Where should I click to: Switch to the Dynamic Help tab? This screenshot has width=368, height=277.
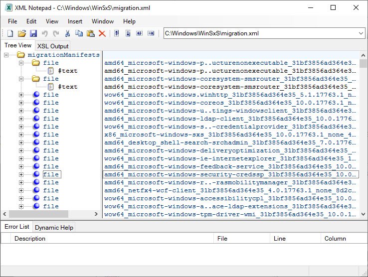click(x=54, y=227)
